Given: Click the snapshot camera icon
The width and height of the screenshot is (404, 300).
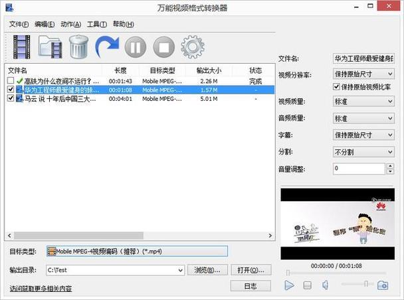Looking at the screenshot, I should [x=383, y=285].
